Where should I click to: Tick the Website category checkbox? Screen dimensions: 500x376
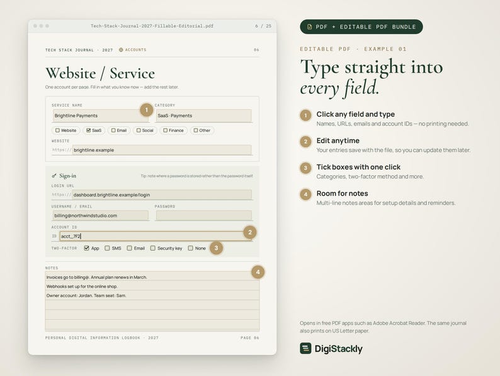[x=58, y=131]
